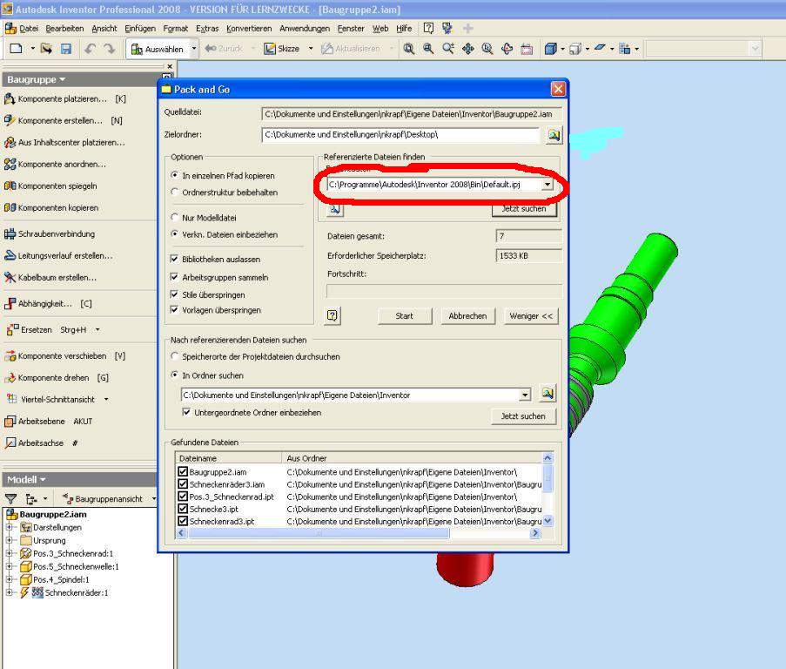Click the filter funnel icon in Modell browser
This screenshot has height=669, width=786.
tap(10, 498)
